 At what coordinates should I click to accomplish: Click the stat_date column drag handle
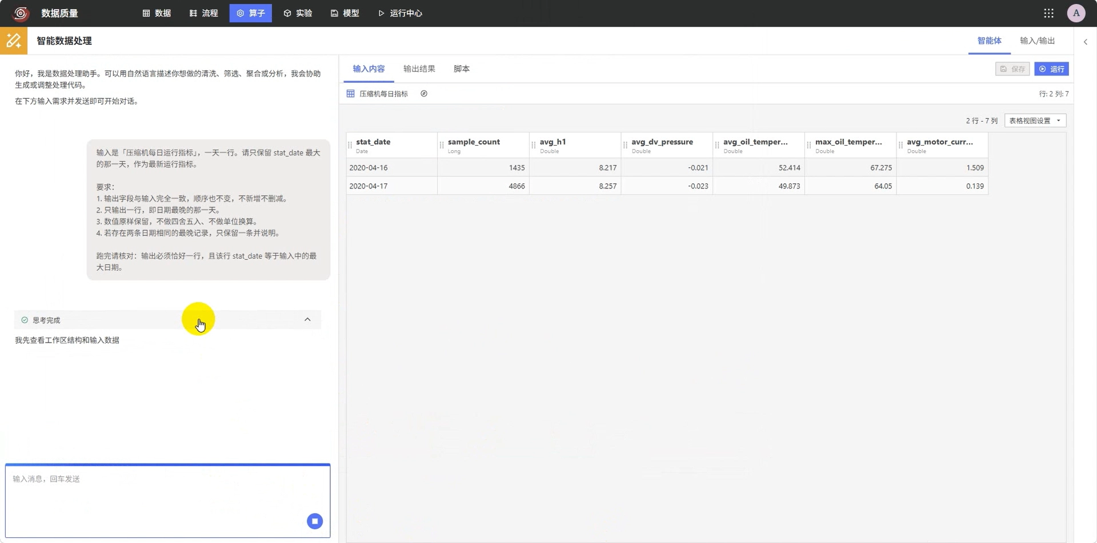(350, 146)
